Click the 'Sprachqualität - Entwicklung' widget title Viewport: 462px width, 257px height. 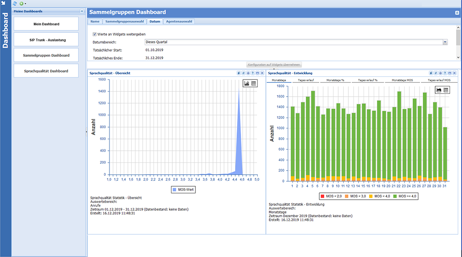pyautogui.click(x=290, y=73)
